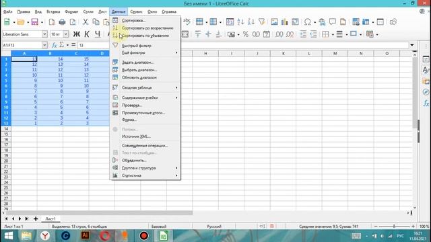
Task: Click the Open folder icon
Action: tap(21, 22)
